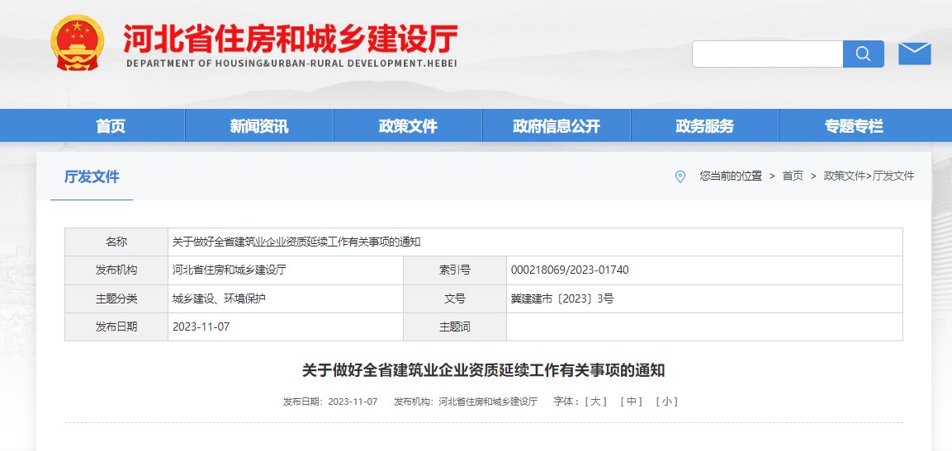Viewport: 952px width, 451px height.
Task: Click document number 冀建建市〔2023〕3号
Action: coord(562,298)
